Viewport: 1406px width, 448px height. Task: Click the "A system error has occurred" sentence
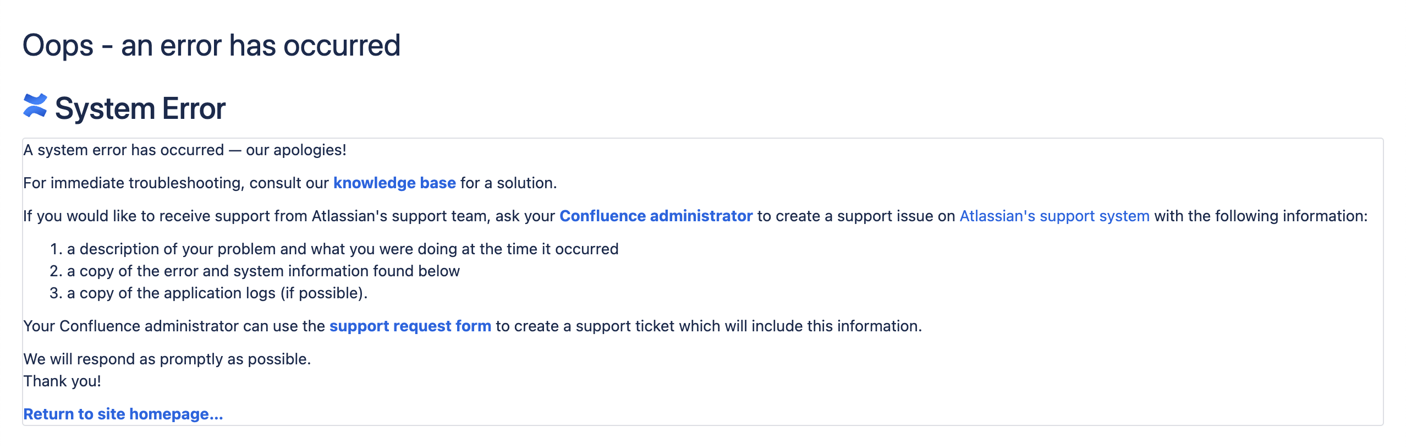pyautogui.click(x=185, y=150)
